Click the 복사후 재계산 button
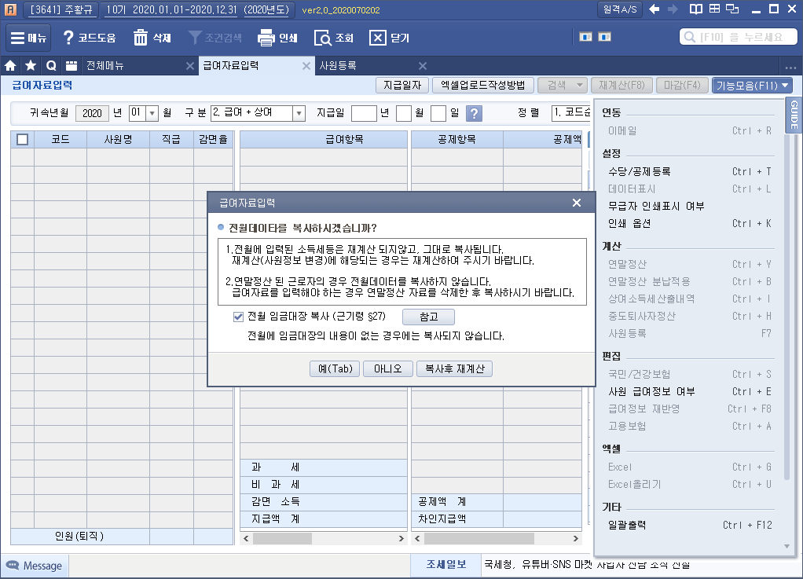This screenshot has height=579, width=803. 454,369
